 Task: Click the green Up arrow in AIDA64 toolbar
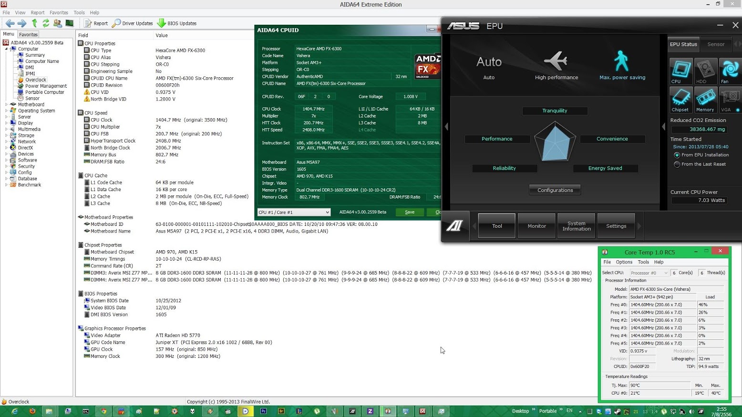[34, 23]
